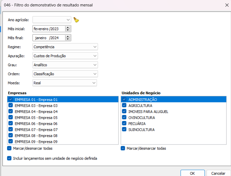Toggle Marcar/desmarcar todas under Empresas

coord(9,148)
